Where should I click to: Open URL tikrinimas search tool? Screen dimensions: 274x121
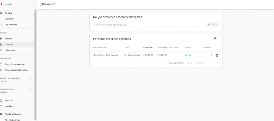11,25
